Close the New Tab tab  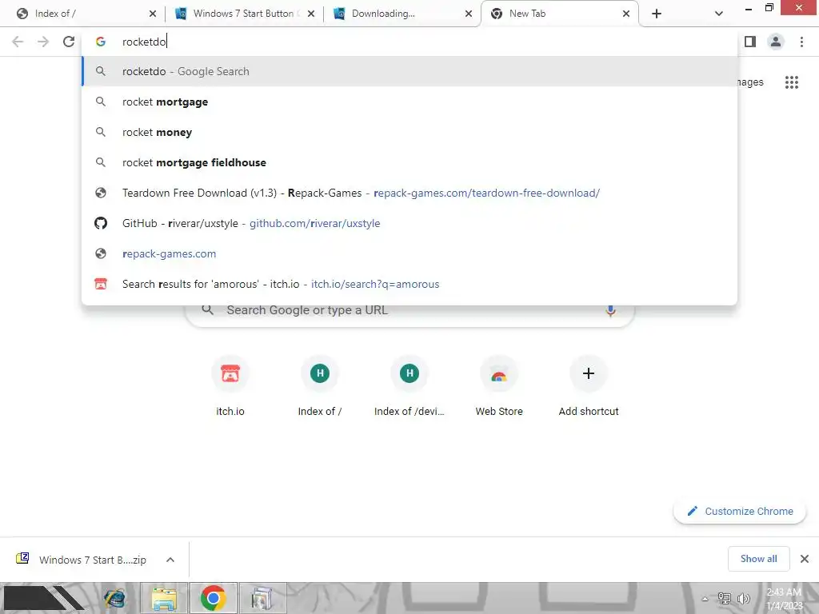[x=625, y=14]
